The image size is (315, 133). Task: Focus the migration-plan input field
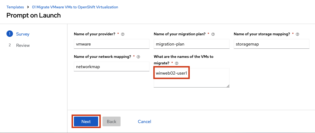point(191,44)
